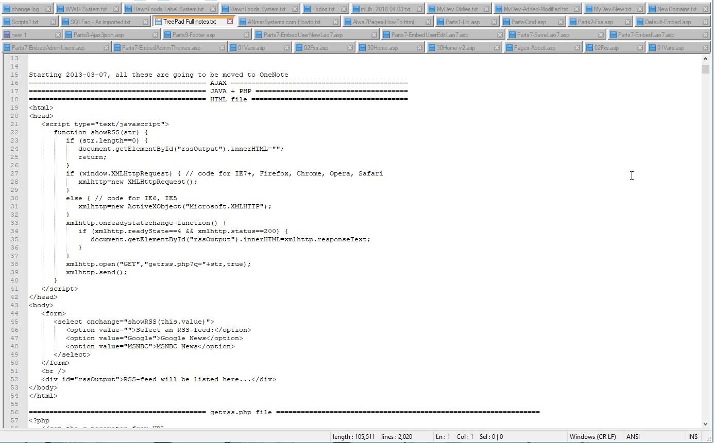This screenshot has height=443, width=714.
Task: Close the change.log tab
Action: tap(48, 9)
